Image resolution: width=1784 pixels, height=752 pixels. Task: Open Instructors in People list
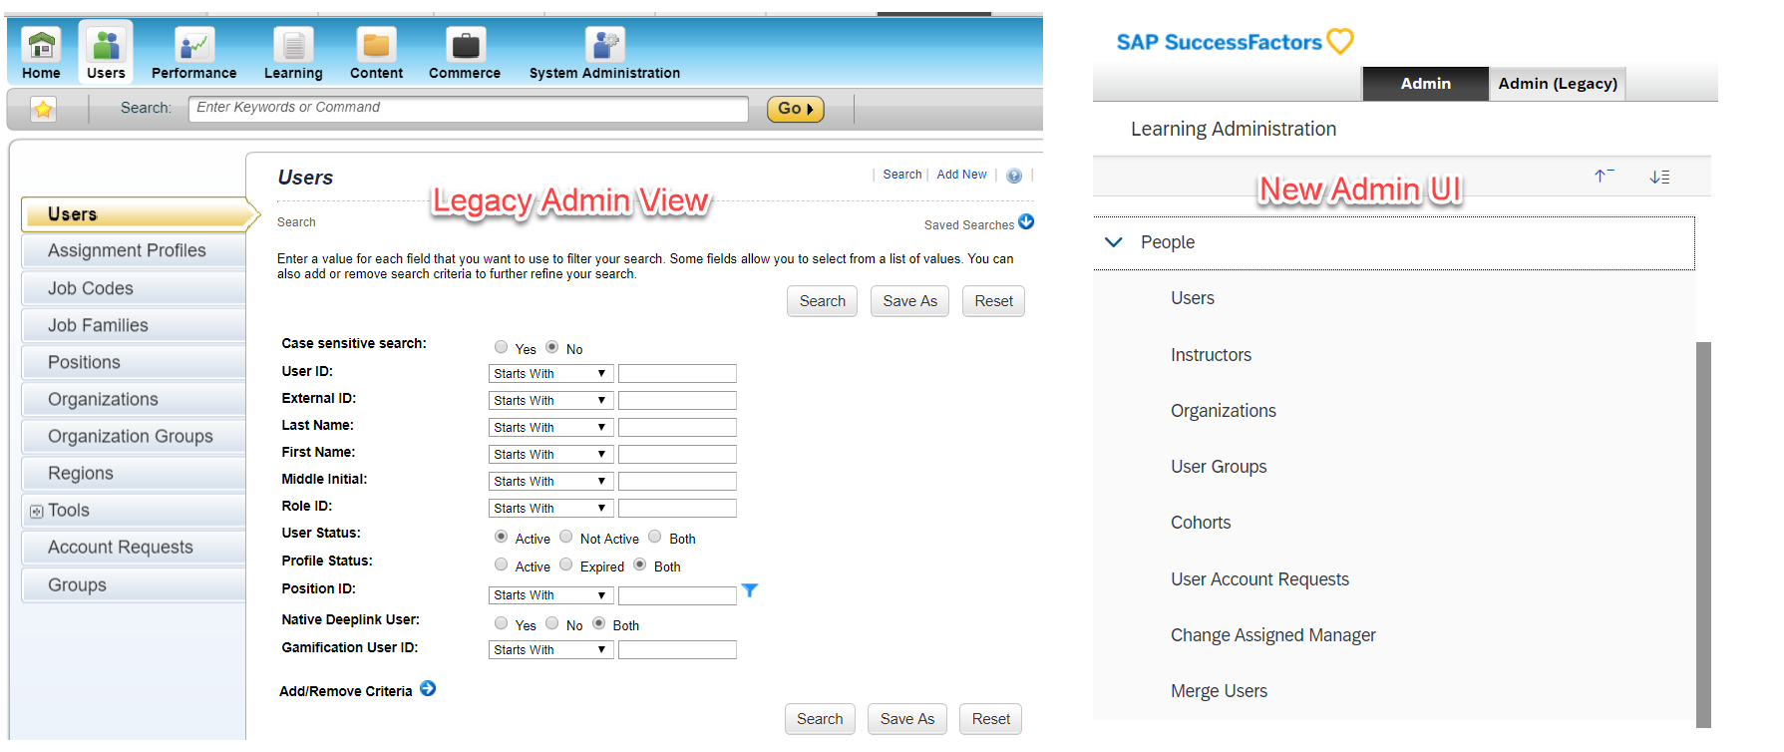point(1211,355)
